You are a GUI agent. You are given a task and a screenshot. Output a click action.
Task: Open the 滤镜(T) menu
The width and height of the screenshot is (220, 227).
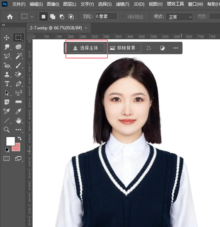pyautogui.click(x=122, y=4)
